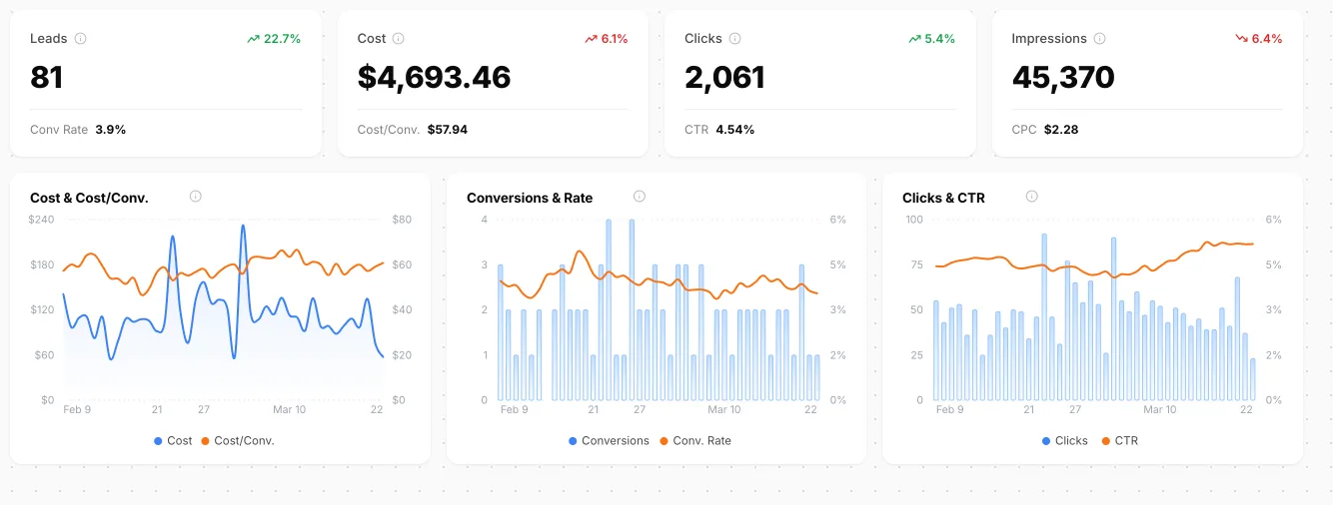This screenshot has width=1333, height=505.
Task: Click the Conversions & Rate chart title
Action: tap(530, 198)
